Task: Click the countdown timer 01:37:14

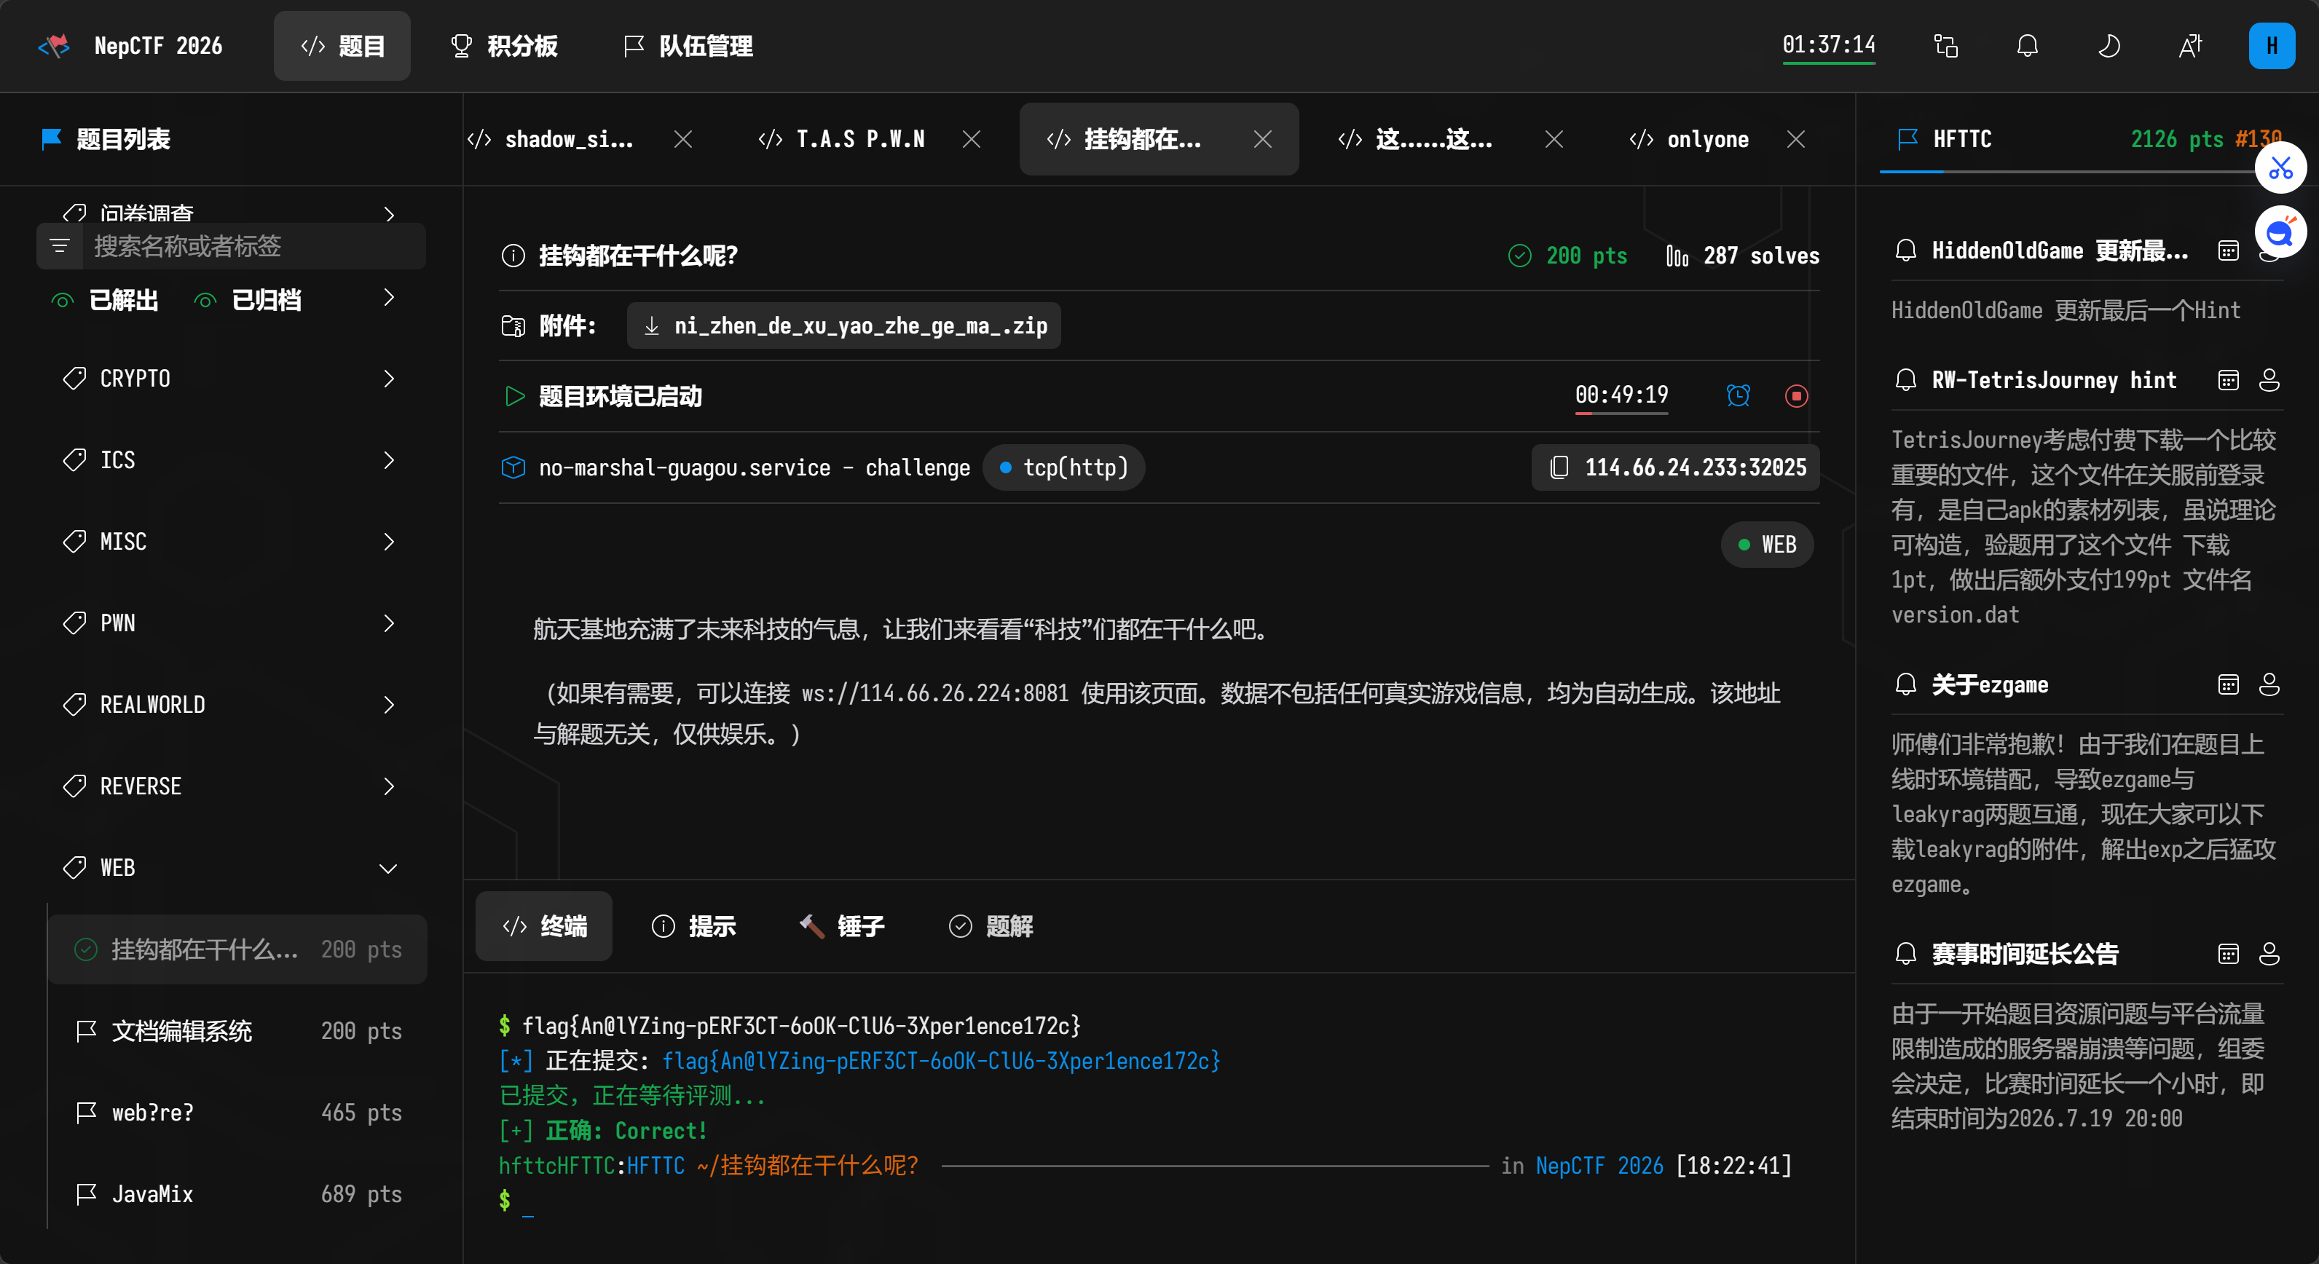Action: point(1828,45)
